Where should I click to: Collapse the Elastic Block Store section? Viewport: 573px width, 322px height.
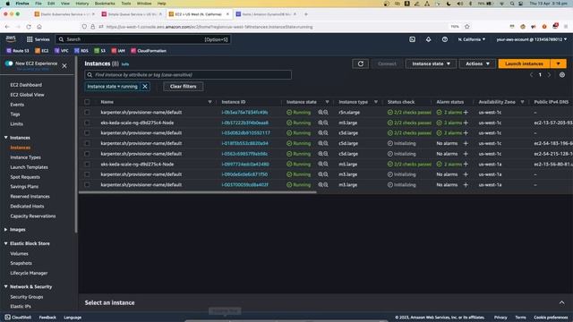(x=6, y=243)
